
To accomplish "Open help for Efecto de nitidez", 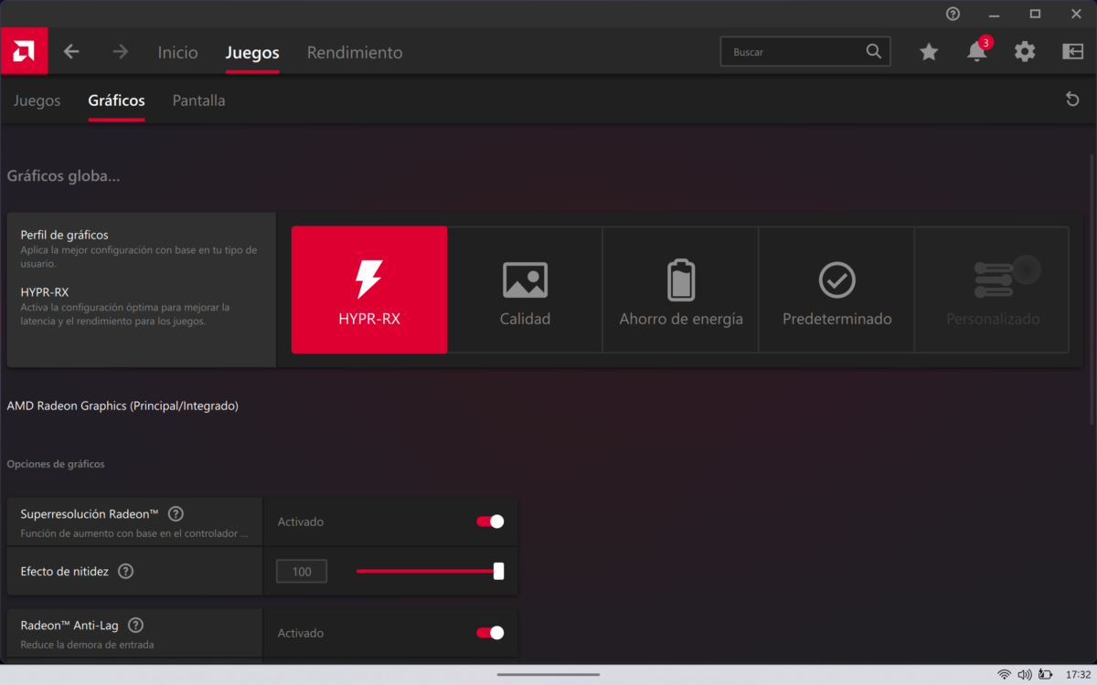I will coord(126,572).
